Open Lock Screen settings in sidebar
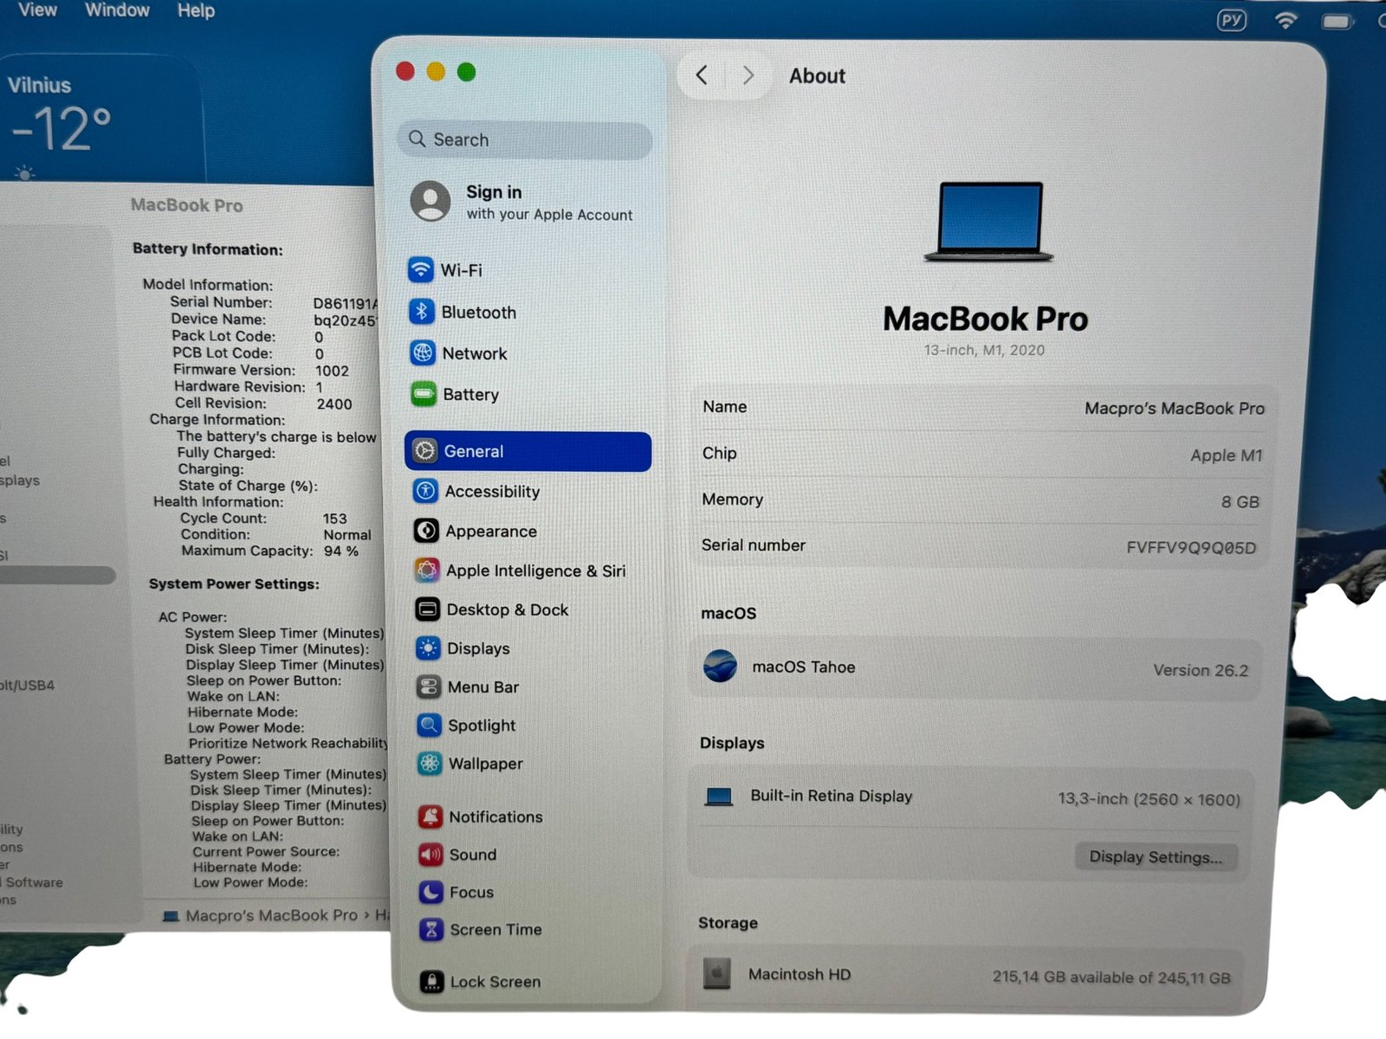Image resolution: width=1386 pixels, height=1039 pixels. [x=495, y=981]
